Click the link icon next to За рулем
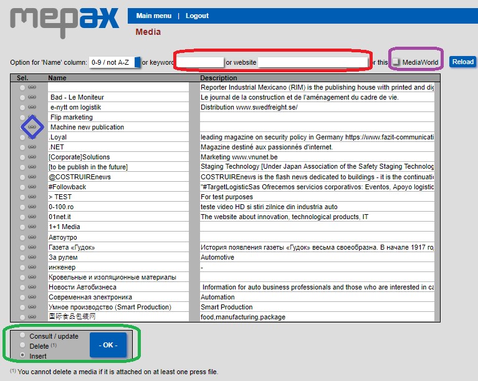Viewport: 478px width, 381px height. click(x=32, y=257)
